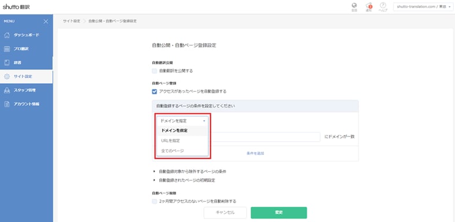The height and width of the screenshot is (222, 455).
Task: Open ダッシュボード in the sidebar
Action: pyautogui.click(x=27, y=35)
